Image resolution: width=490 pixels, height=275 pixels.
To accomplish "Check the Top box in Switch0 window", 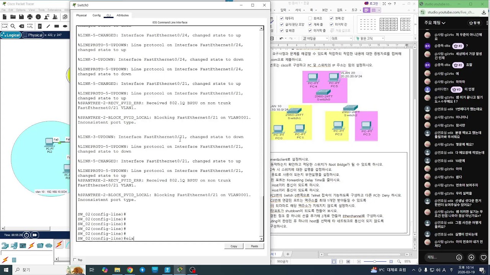I will click(x=75, y=260).
